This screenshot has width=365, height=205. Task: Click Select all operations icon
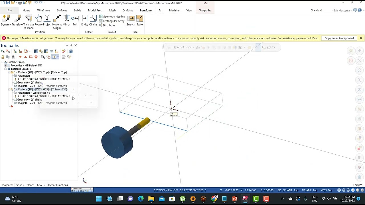3,51
